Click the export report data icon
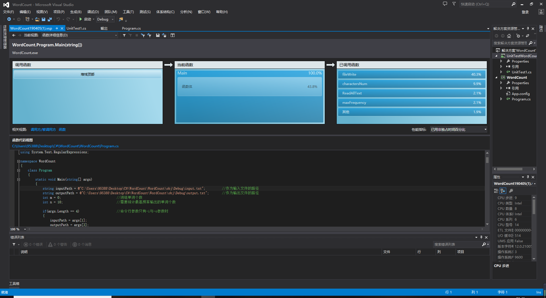This screenshot has width=546, height=298. click(x=164, y=35)
